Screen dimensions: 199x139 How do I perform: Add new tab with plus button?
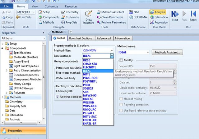(x=71, y=32)
